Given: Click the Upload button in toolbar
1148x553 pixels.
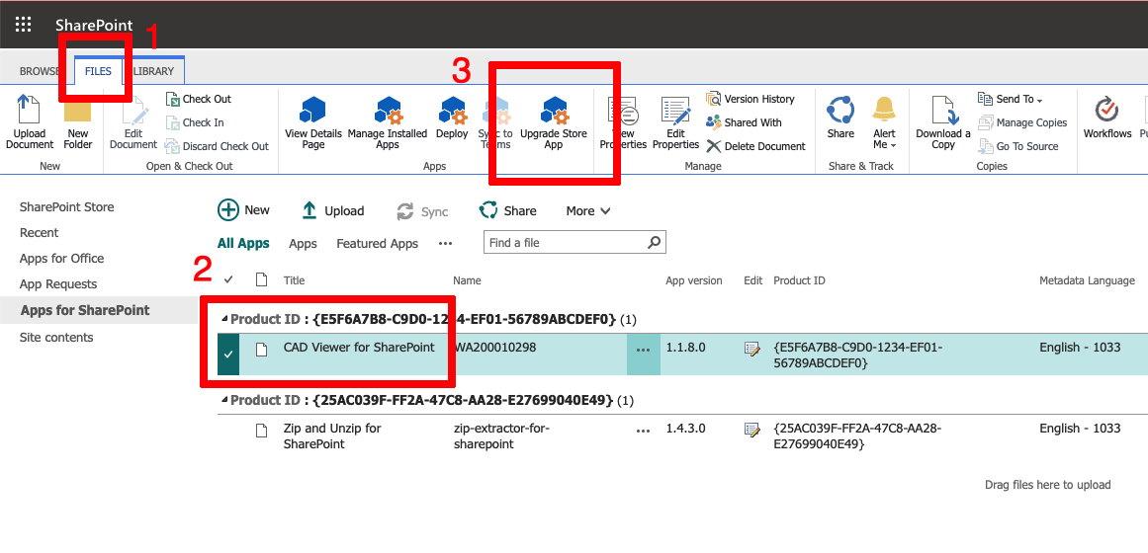Looking at the screenshot, I should [333, 210].
